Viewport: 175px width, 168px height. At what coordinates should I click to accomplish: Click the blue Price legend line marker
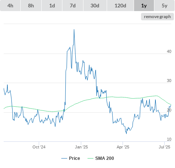coord(64,158)
